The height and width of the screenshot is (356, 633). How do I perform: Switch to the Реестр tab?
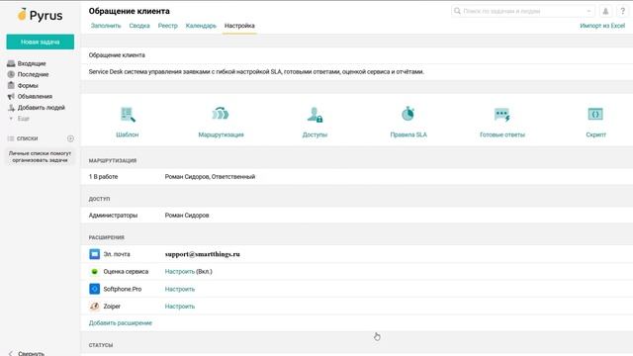pos(167,26)
